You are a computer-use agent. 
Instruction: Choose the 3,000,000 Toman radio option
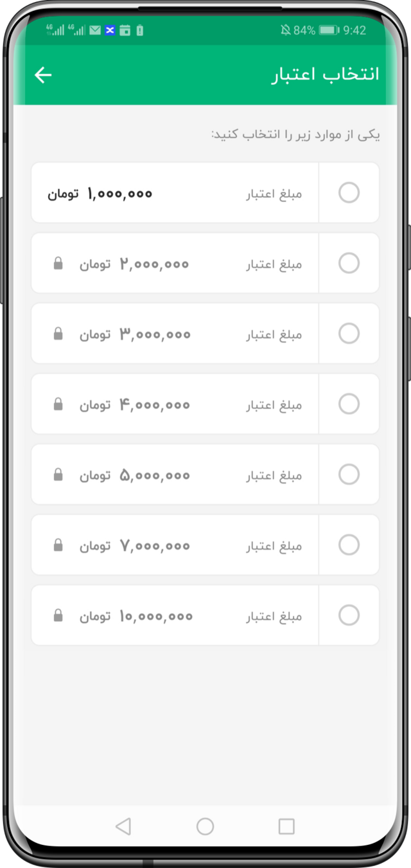tap(349, 334)
